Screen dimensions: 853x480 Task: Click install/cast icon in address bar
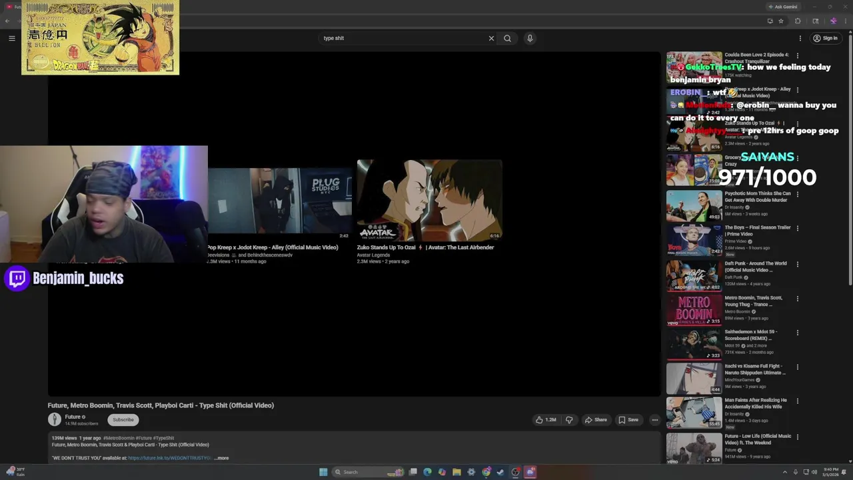pyautogui.click(x=770, y=21)
